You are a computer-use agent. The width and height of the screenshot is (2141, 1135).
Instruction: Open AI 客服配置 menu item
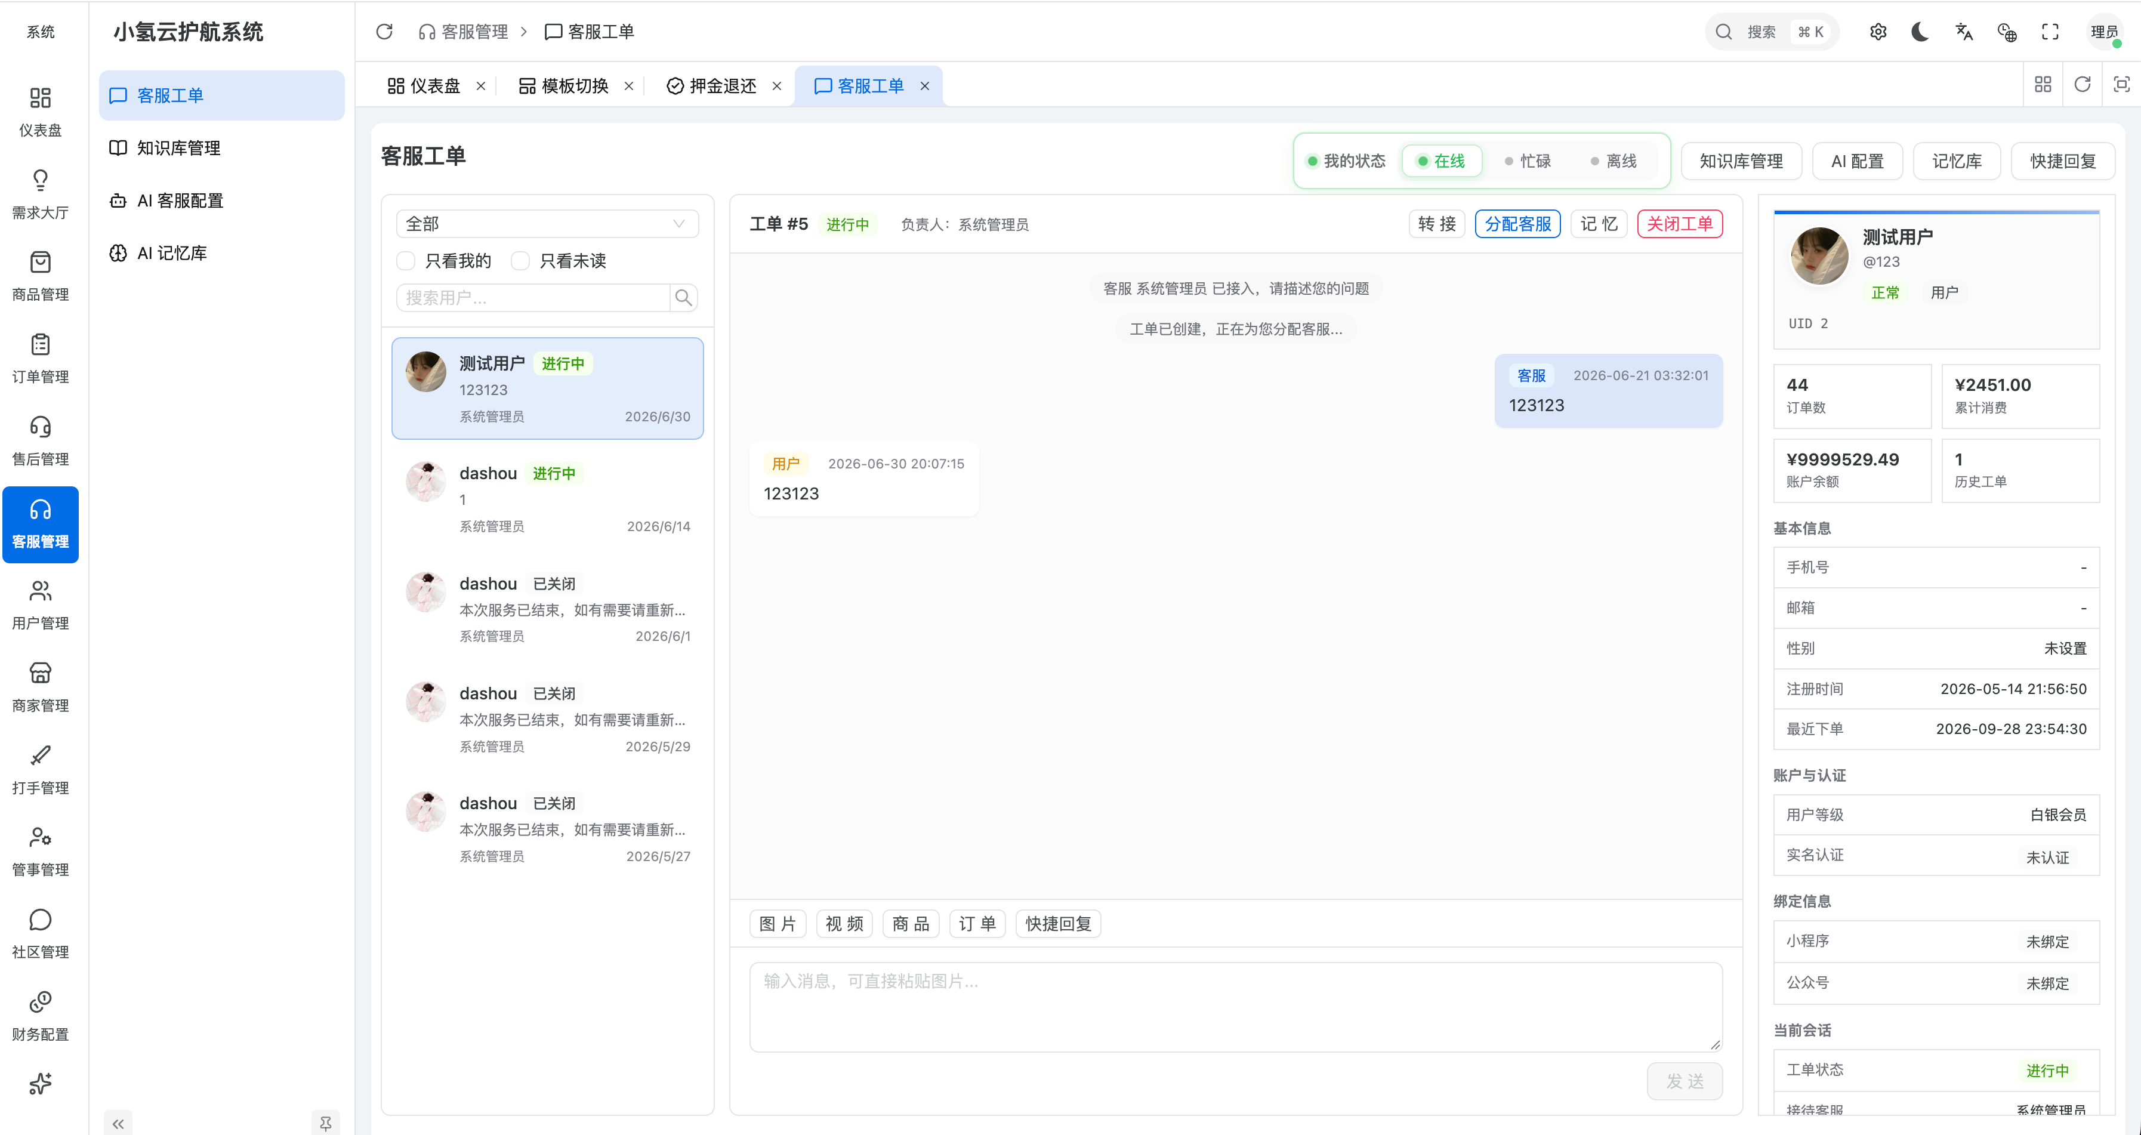222,201
